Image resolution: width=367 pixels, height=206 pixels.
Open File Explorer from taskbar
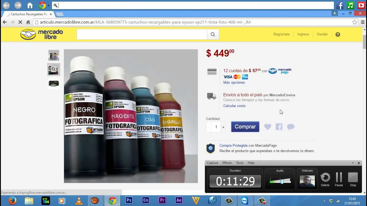(x=29, y=201)
